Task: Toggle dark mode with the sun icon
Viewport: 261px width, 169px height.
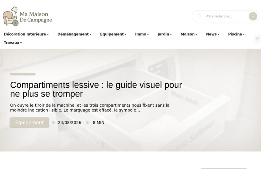Action: (258, 39)
